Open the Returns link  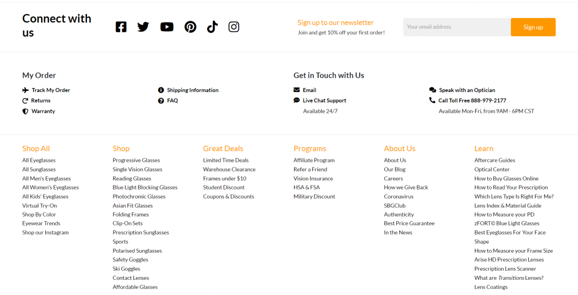pyautogui.click(x=41, y=100)
